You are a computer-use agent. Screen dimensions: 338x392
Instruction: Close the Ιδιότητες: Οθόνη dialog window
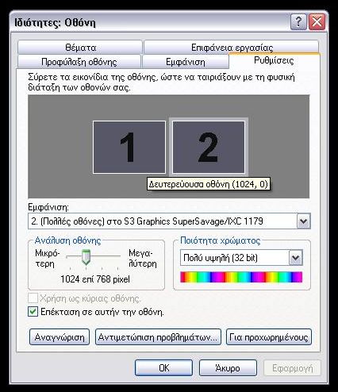point(317,21)
